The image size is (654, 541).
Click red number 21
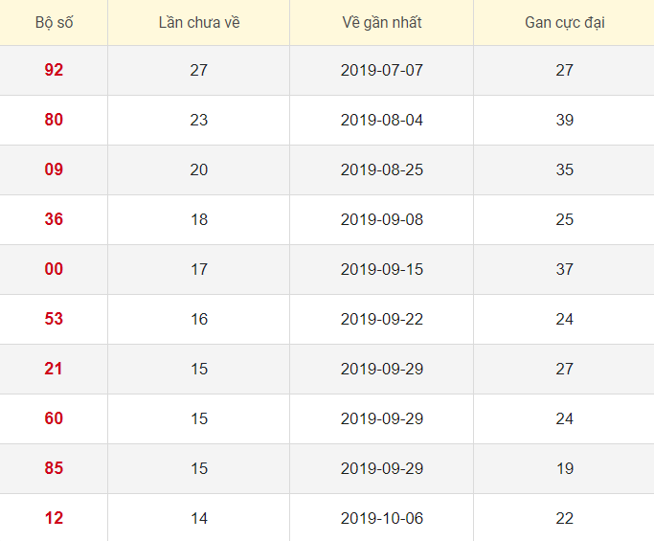click(54, 369)
